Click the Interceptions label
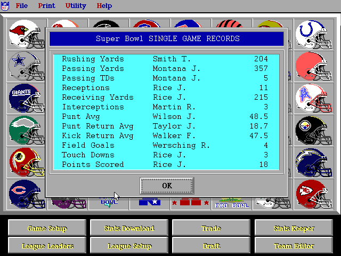 [x=93, y=107]
